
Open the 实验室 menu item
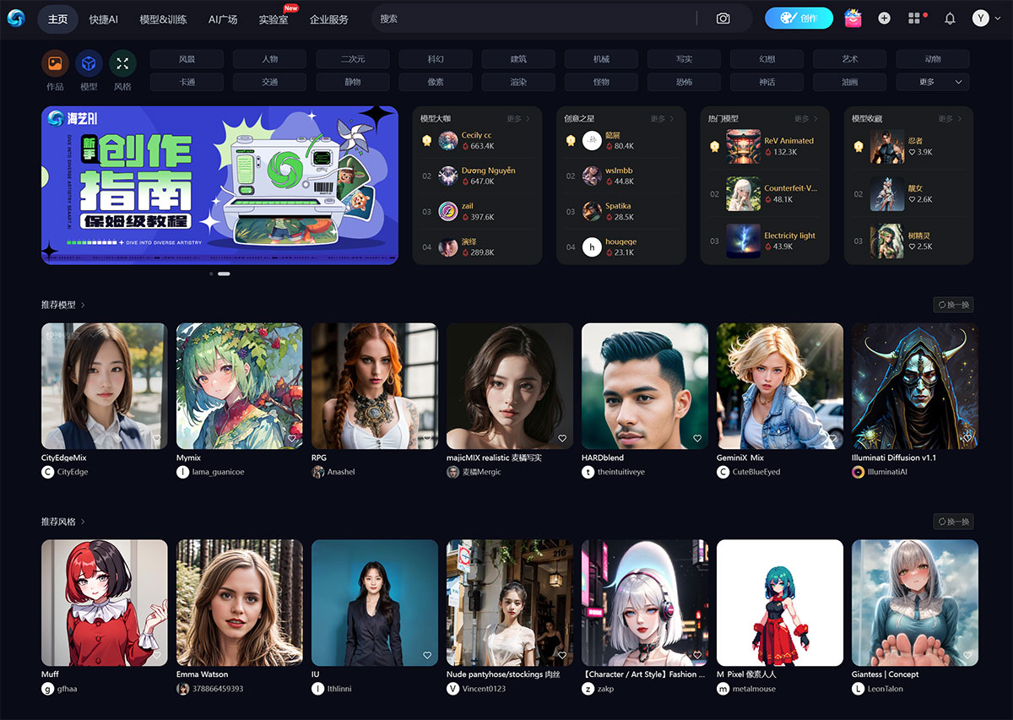[272, 19]
